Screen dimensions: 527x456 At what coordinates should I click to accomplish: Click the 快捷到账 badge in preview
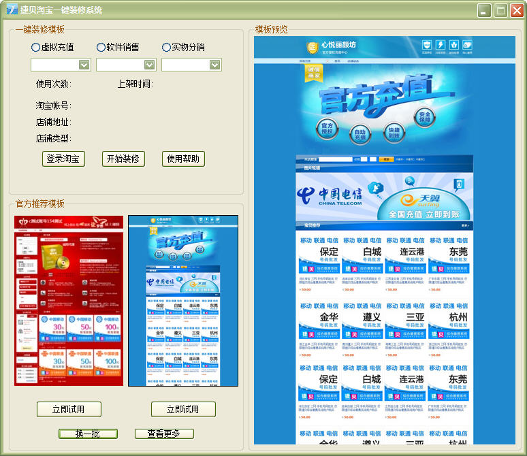click(394, 133)
